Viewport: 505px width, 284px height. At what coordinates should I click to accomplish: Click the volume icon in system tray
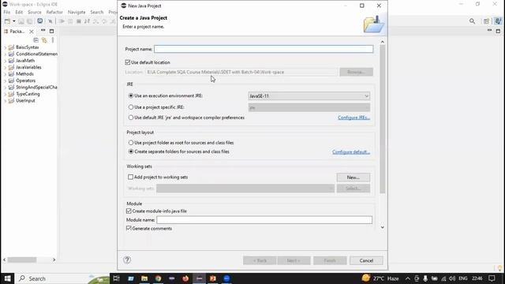pos(452,278)
